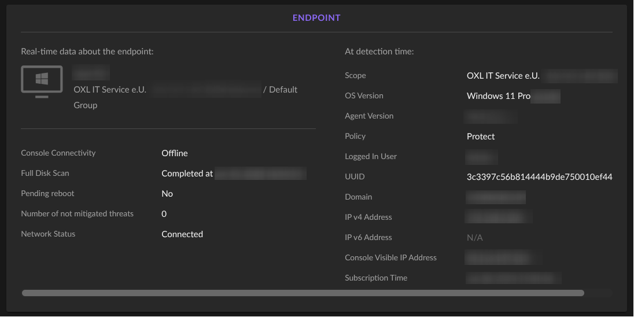The image size is (634, 317).
Task: Click the OXL IT Service e.U. endpoint group path
Action: [x=110, y=90]
